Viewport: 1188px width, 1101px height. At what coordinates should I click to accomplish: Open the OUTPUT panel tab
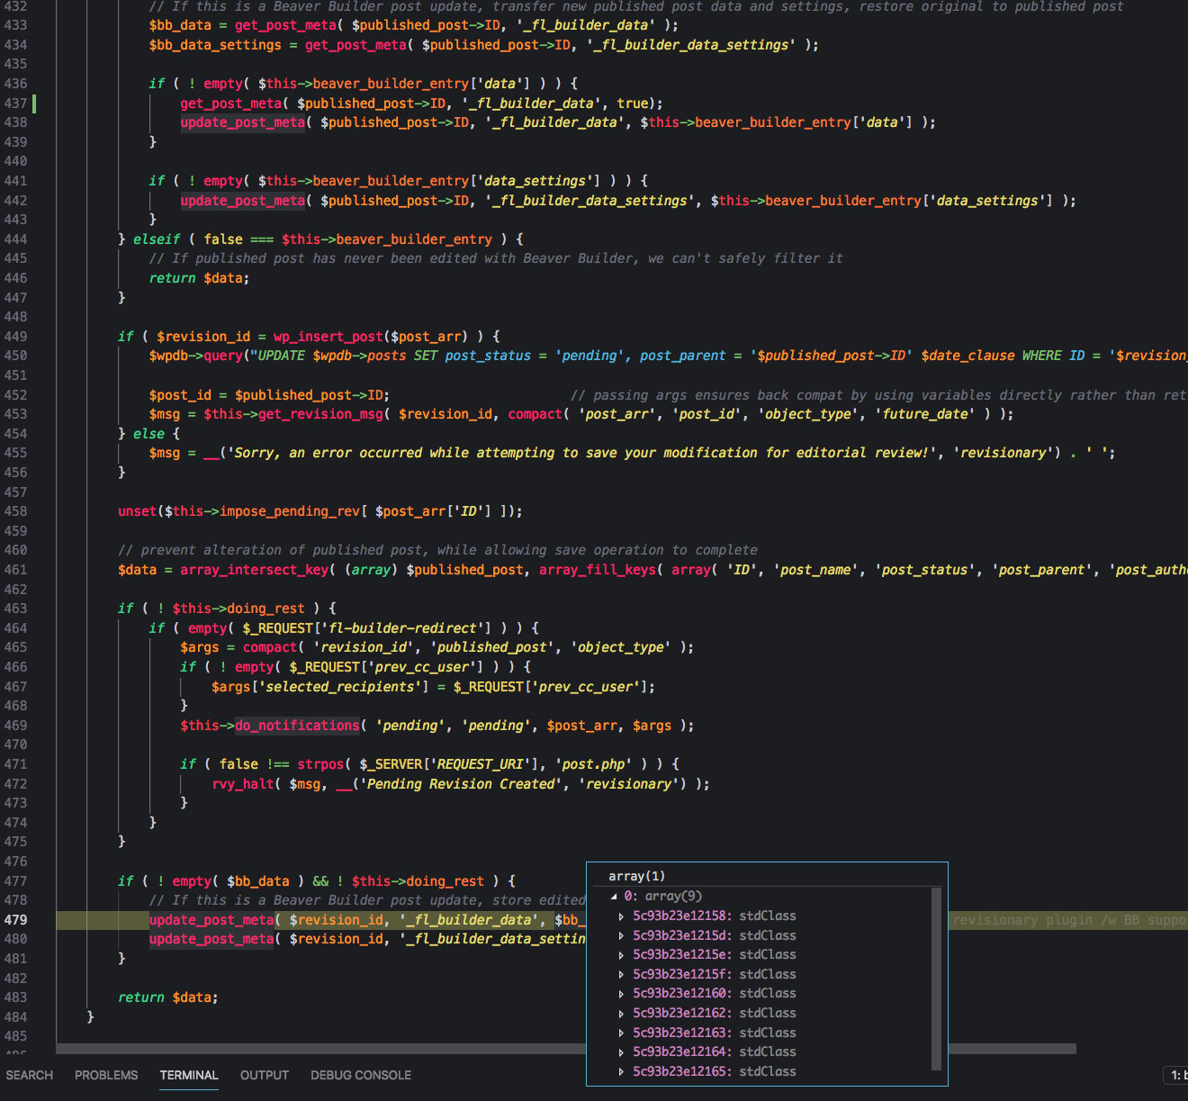pos(264,1076)
